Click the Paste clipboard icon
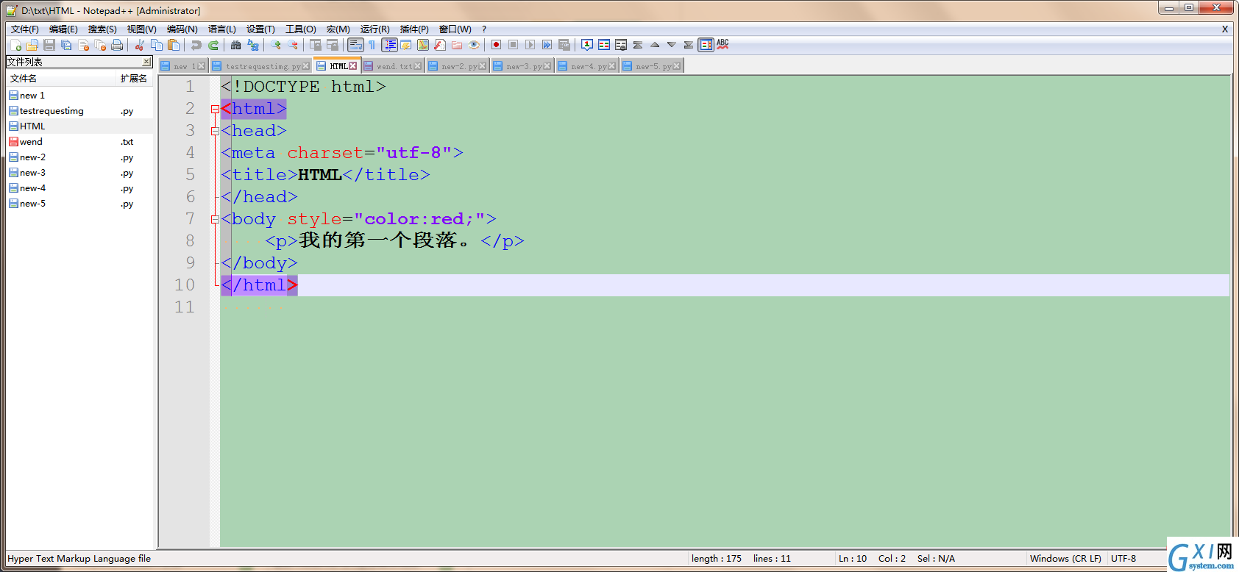The width and height of the screenshot is (1239, 572). coord(174,45)
